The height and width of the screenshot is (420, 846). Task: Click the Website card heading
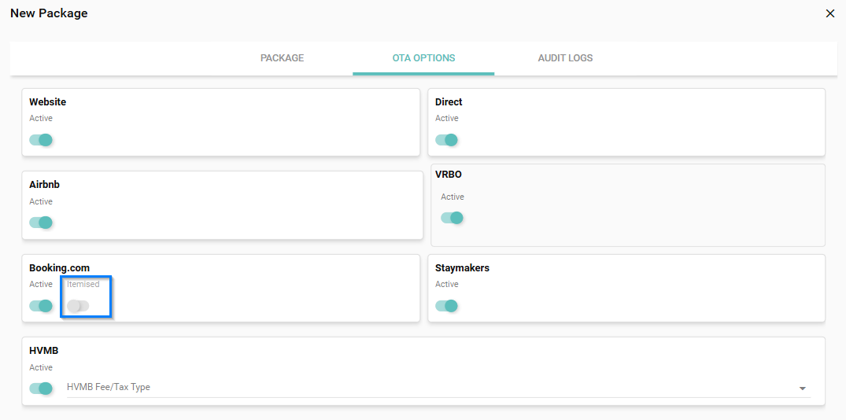pyautogui.click(x=47, y=102)
